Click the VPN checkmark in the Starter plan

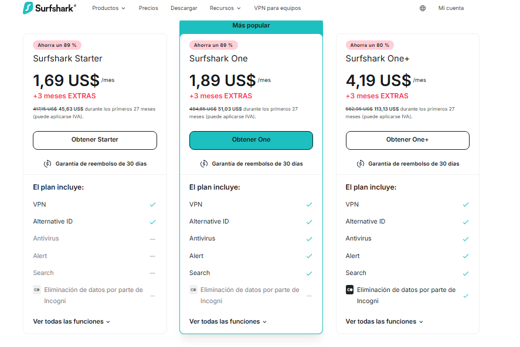pos(152,205)
